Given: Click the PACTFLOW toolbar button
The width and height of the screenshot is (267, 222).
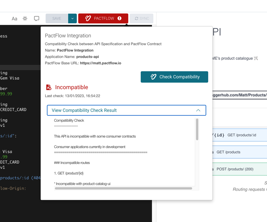Looking at the screenshot, I should 103,18.
